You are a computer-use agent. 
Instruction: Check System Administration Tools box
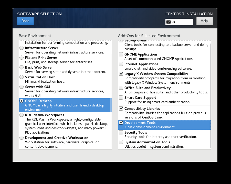(121, 142)
